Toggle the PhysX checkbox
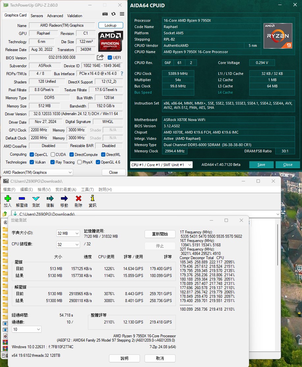This screenshot has height=367, width=302. click(79, 162)
